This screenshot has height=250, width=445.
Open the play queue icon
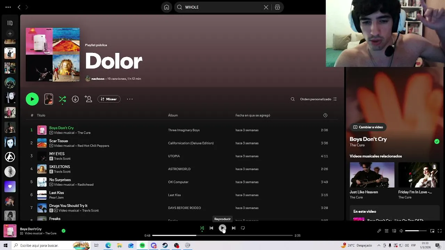tap(387, 231)
